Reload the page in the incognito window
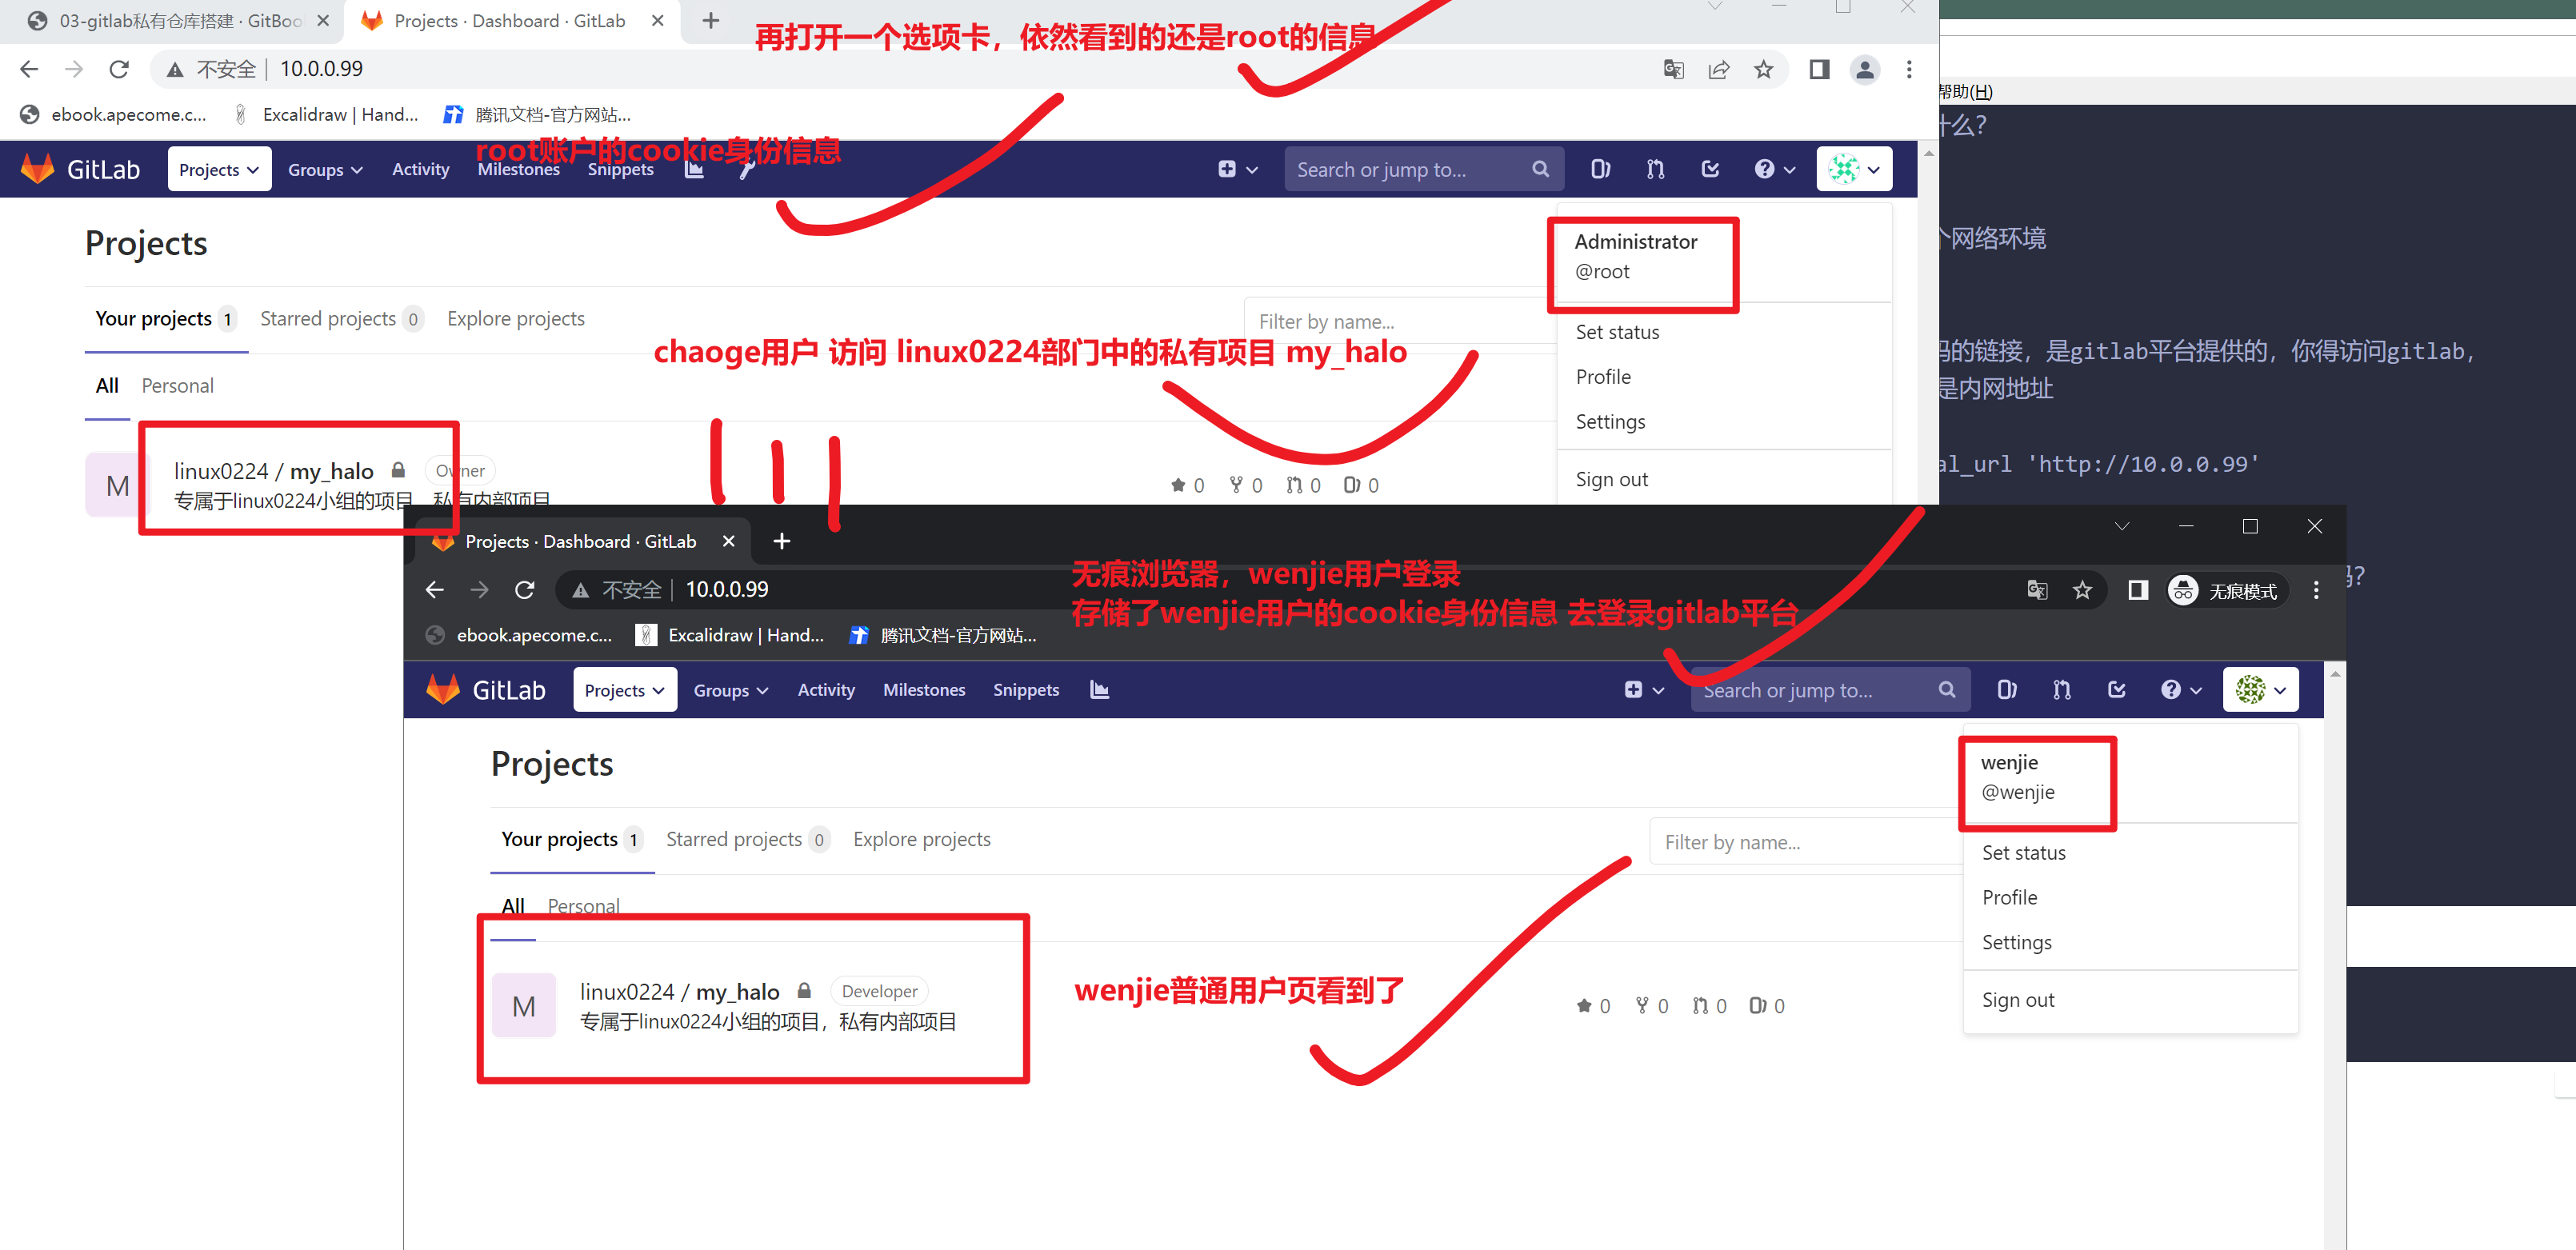 (524, 590)
